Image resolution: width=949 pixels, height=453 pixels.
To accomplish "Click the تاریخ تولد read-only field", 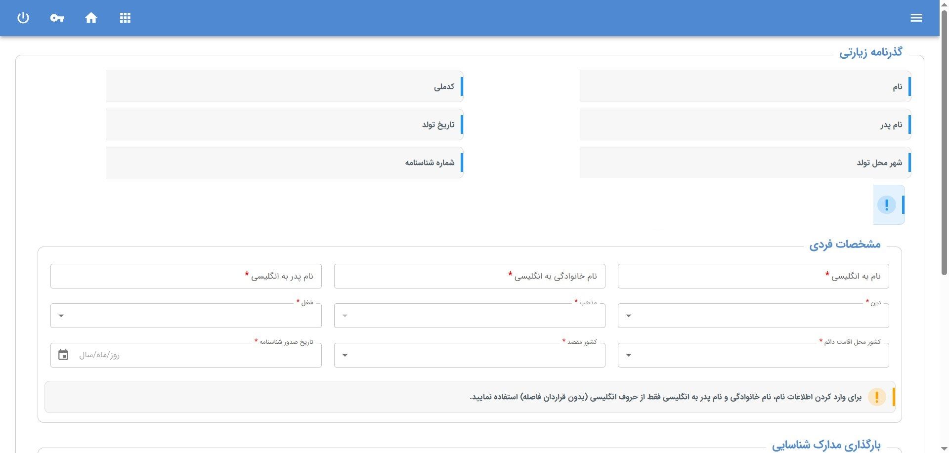I will click(285, 124).
